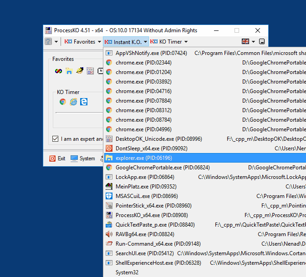The image size is (306, 277).
Task: Click the minimize-to-tray icon in toolbar
Action: point(262,41)
